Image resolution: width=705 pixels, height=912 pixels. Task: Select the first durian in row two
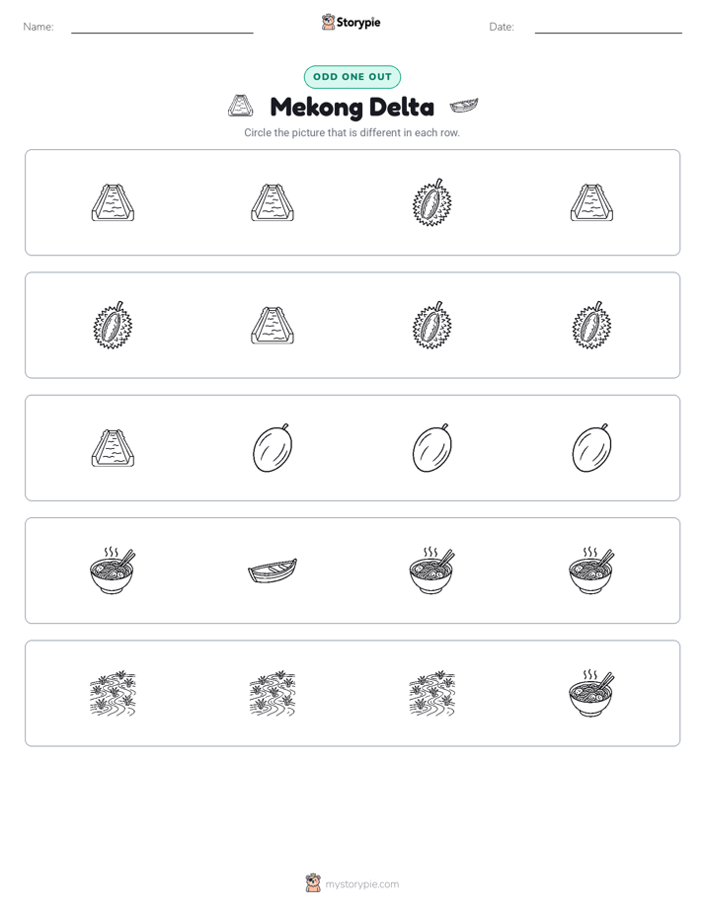click(113, 325)
